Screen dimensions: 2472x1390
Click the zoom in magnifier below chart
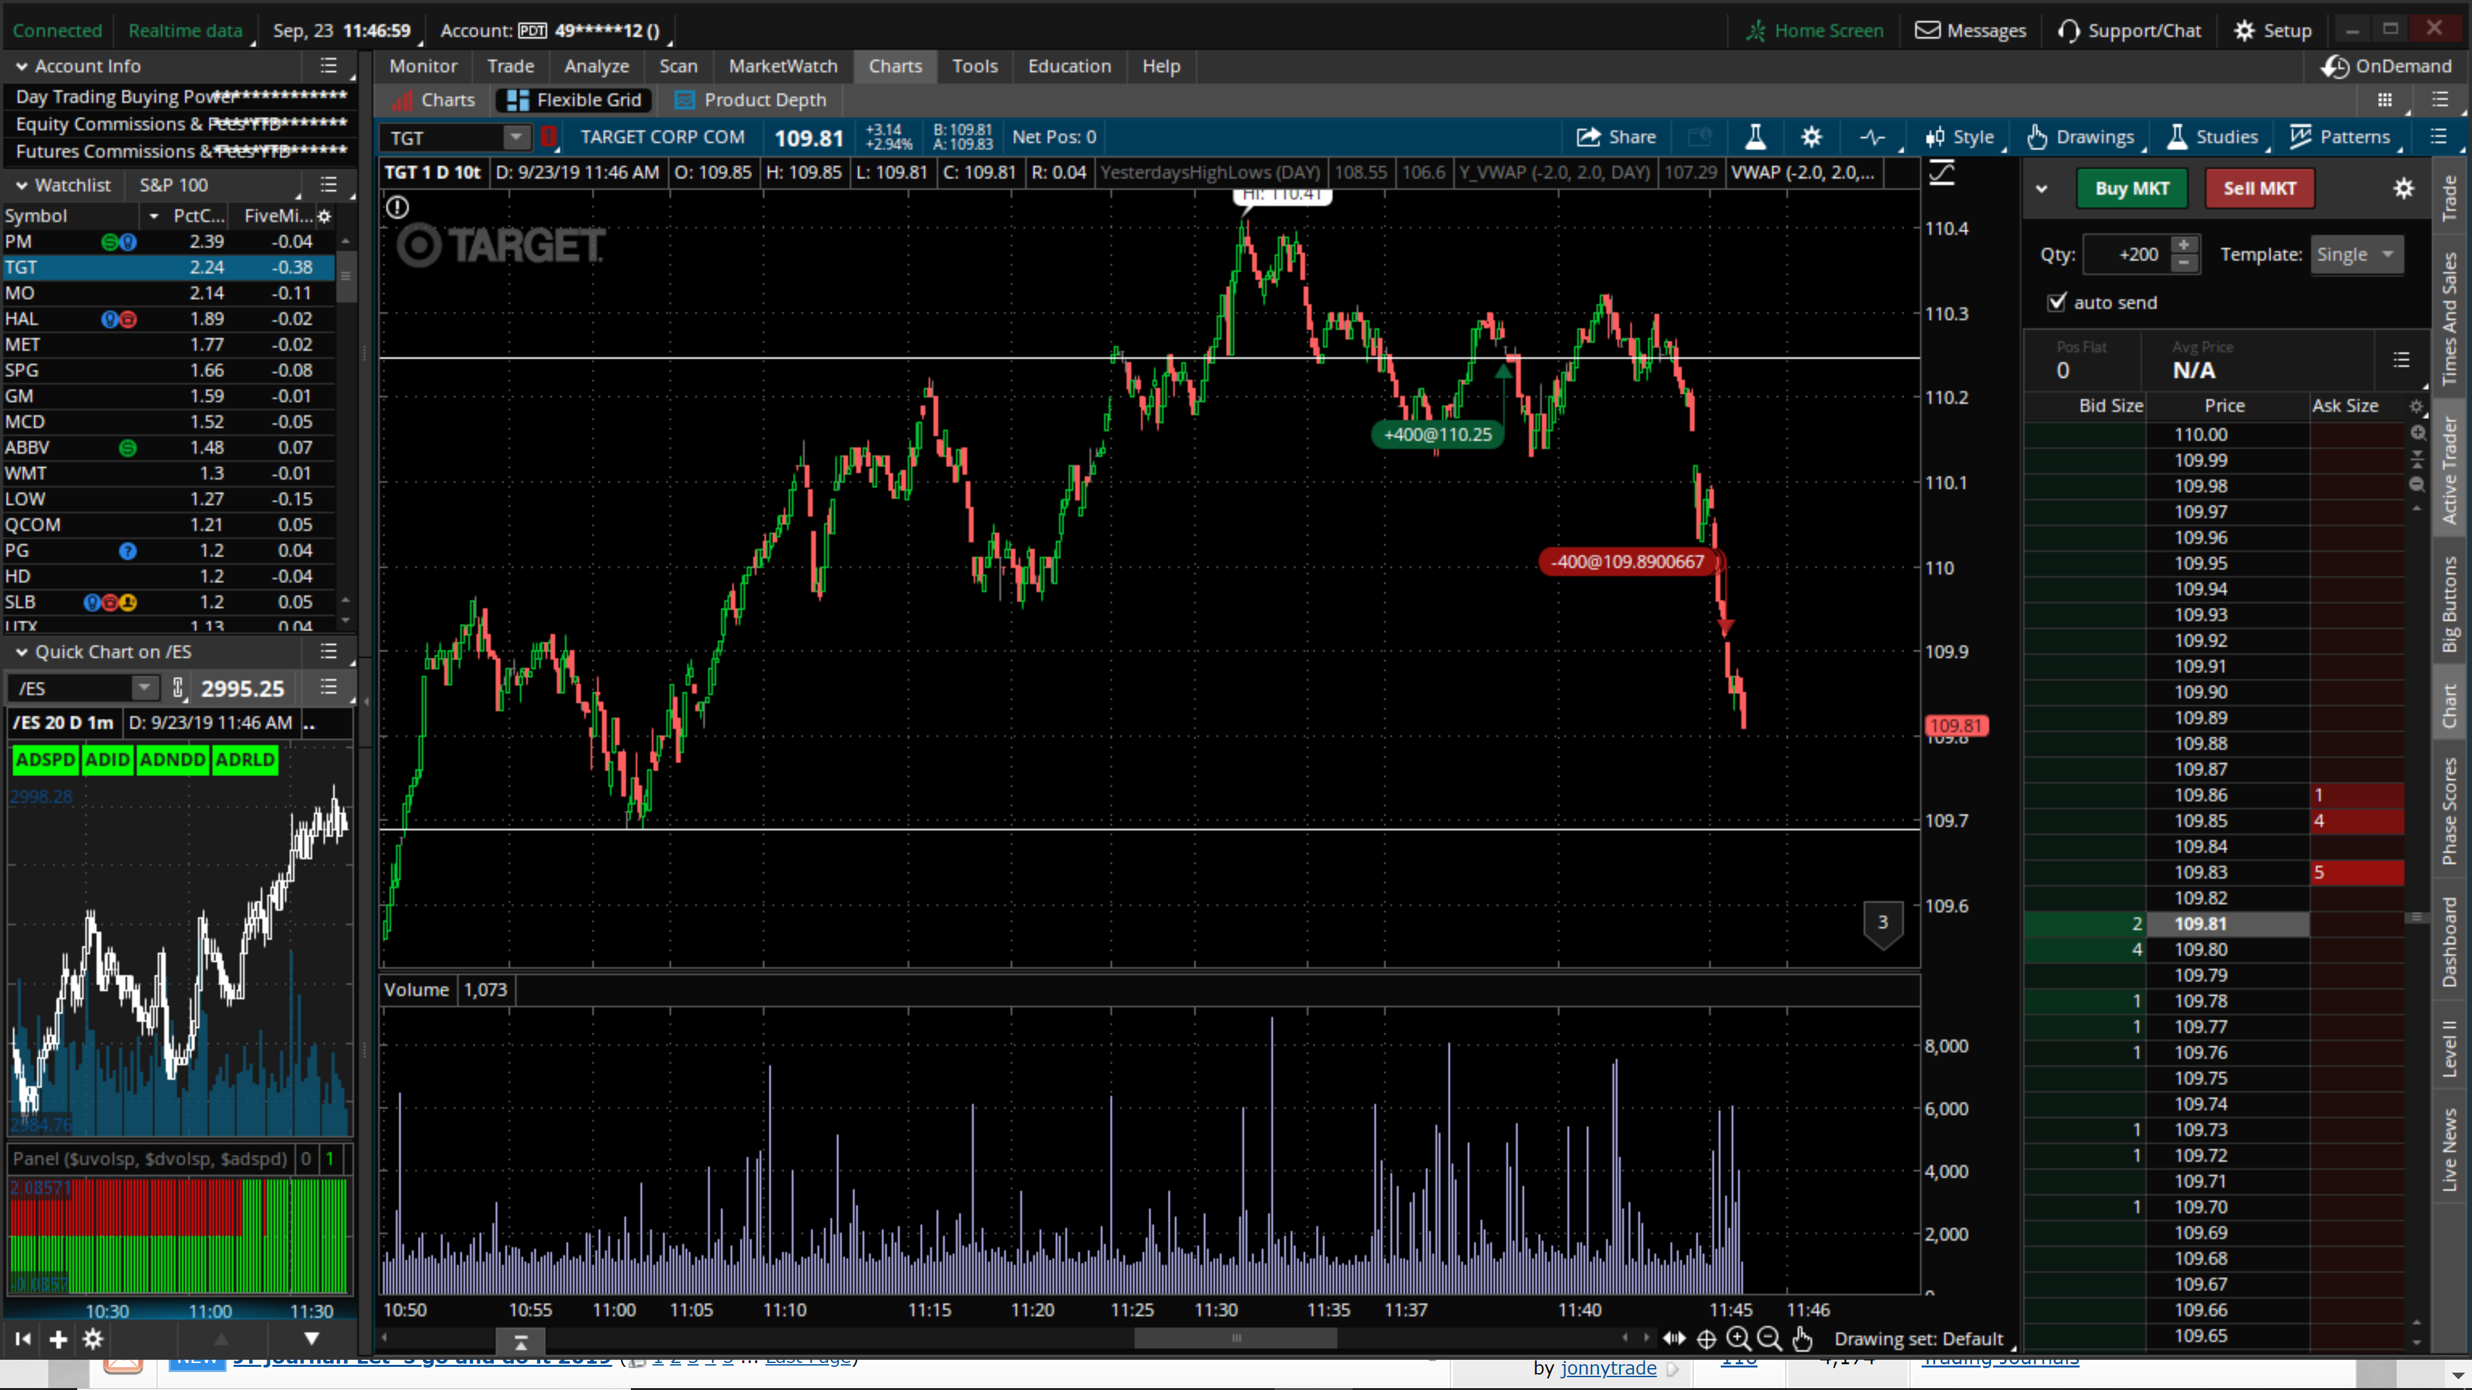pyautogui.click(x=1738, y=1339)
